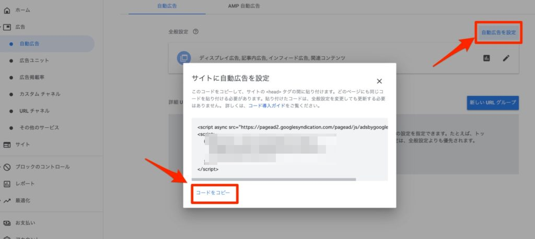Click the help question mark next to 全般設定
The height and width of the screenshot is (239, 535).
coord(195,32)
